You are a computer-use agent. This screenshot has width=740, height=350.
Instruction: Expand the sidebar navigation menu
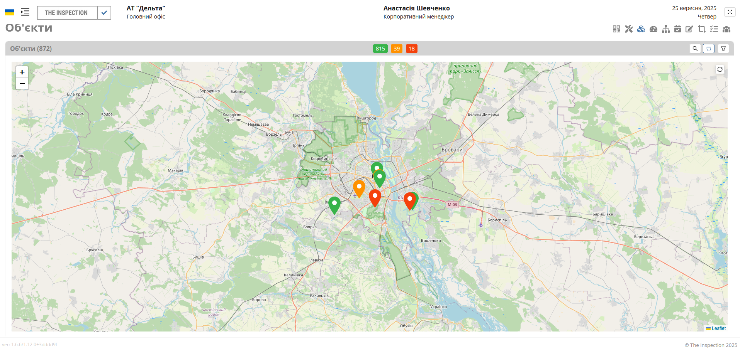[x=25, y=12]
